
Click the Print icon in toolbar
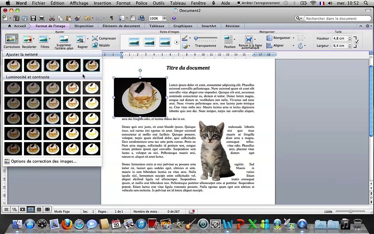click(42, 18)
